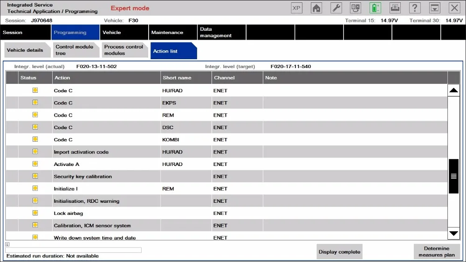Click the minimize-to-tray window icon
Screen dimensions: 466x262
tap(434, 8)
